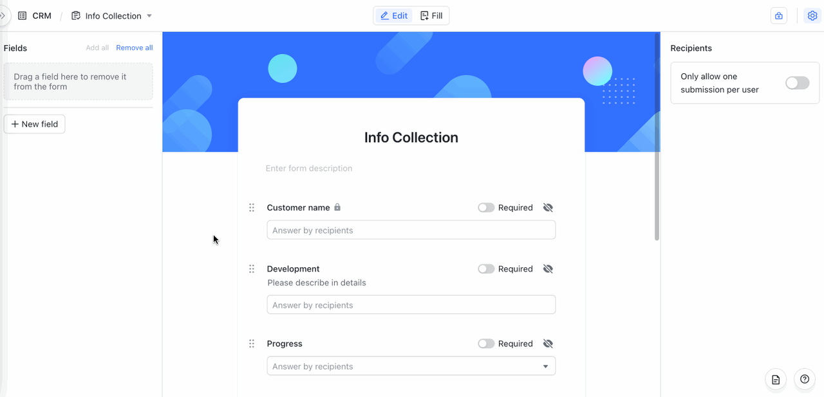Hide the Progress field with eye icon
Screen dimensions: 824x397
point(548,344)
